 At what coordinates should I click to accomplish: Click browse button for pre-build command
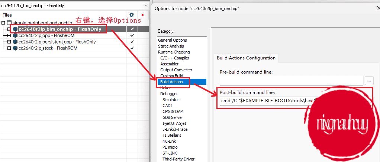click(x=369, y=80)
